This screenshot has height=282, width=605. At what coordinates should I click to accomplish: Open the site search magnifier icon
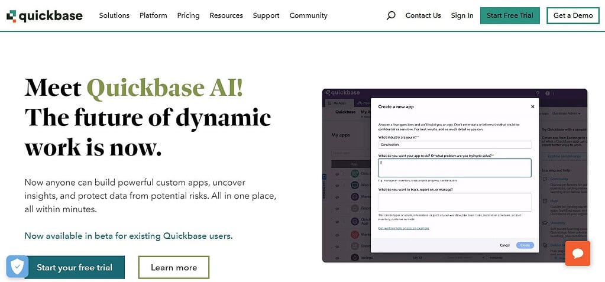click(x=391, y=15)
